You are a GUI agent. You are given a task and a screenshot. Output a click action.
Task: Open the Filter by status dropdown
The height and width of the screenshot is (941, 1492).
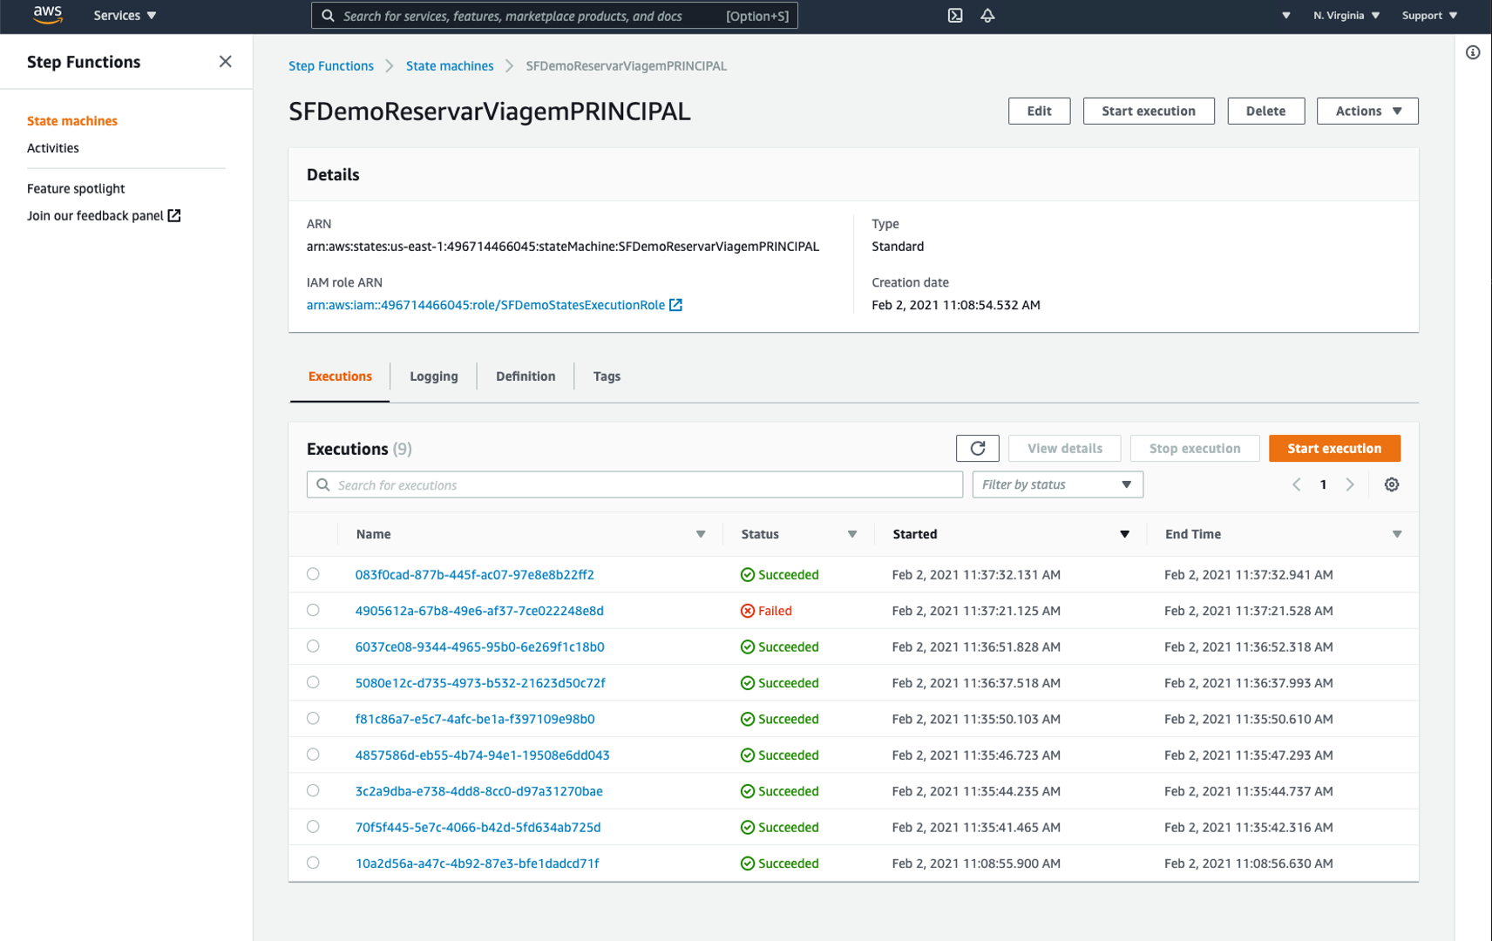1057,484
